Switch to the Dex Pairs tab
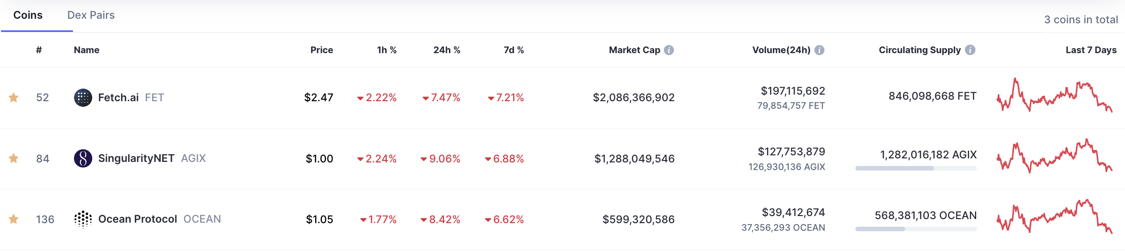 91,15
